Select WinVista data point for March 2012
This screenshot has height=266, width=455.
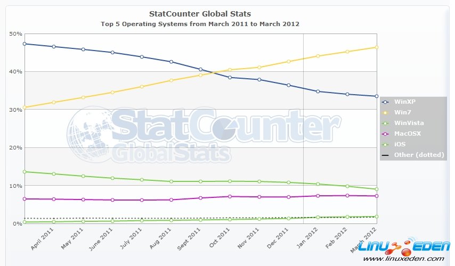(376, 189)
